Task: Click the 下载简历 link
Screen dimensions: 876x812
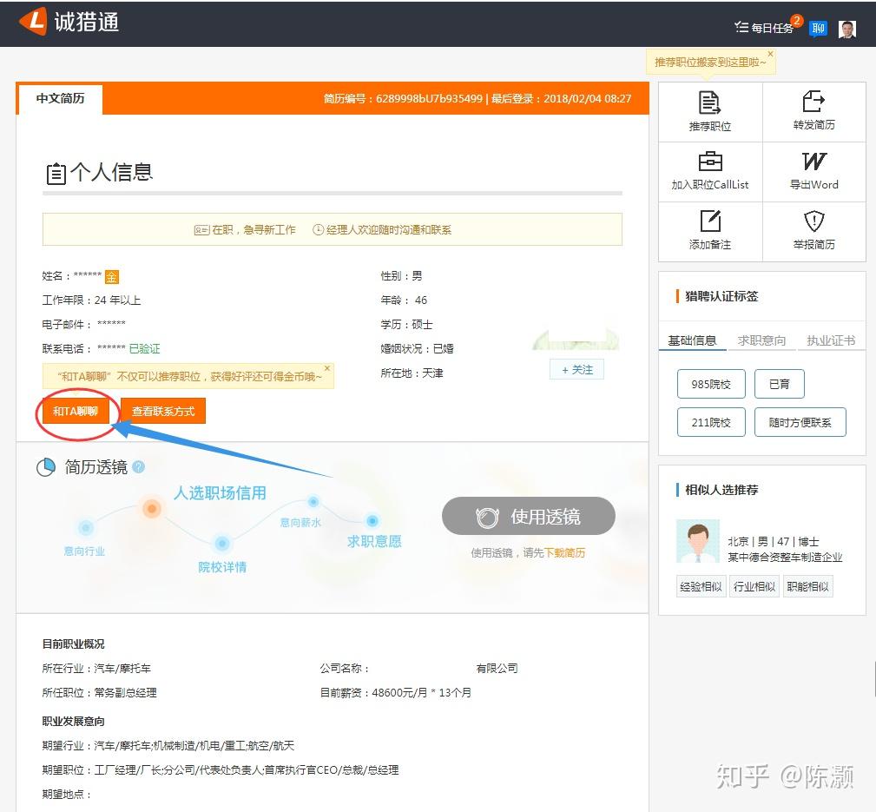Action: [x=564, y=552]
